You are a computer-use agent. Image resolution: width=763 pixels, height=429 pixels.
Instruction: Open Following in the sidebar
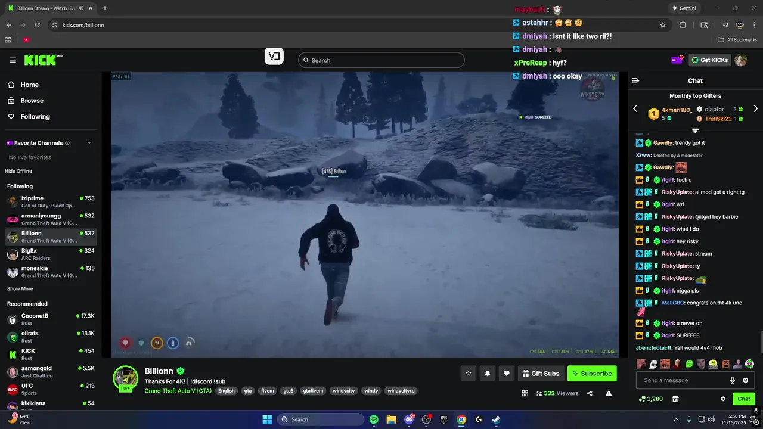click(35, 117)
